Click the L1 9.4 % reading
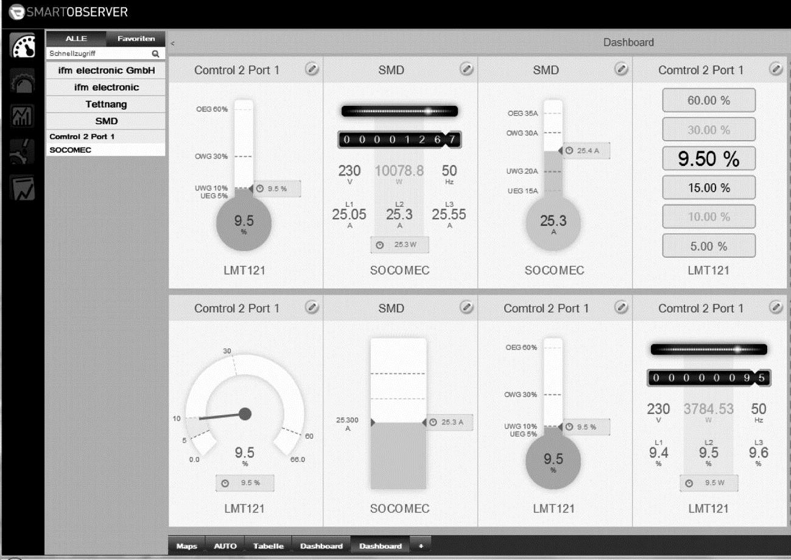Screen dimensions: 791x560 [x=658, y=452]
